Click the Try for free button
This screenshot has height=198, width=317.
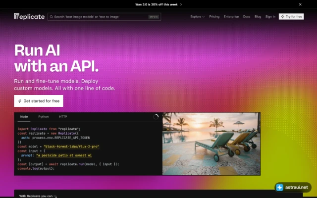click(x=291, y=16)
